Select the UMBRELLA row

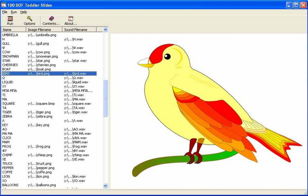click(x=49, y=35)
